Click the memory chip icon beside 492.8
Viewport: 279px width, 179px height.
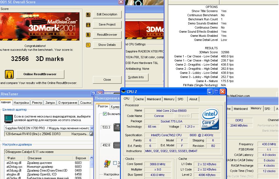tap(117, 145)
